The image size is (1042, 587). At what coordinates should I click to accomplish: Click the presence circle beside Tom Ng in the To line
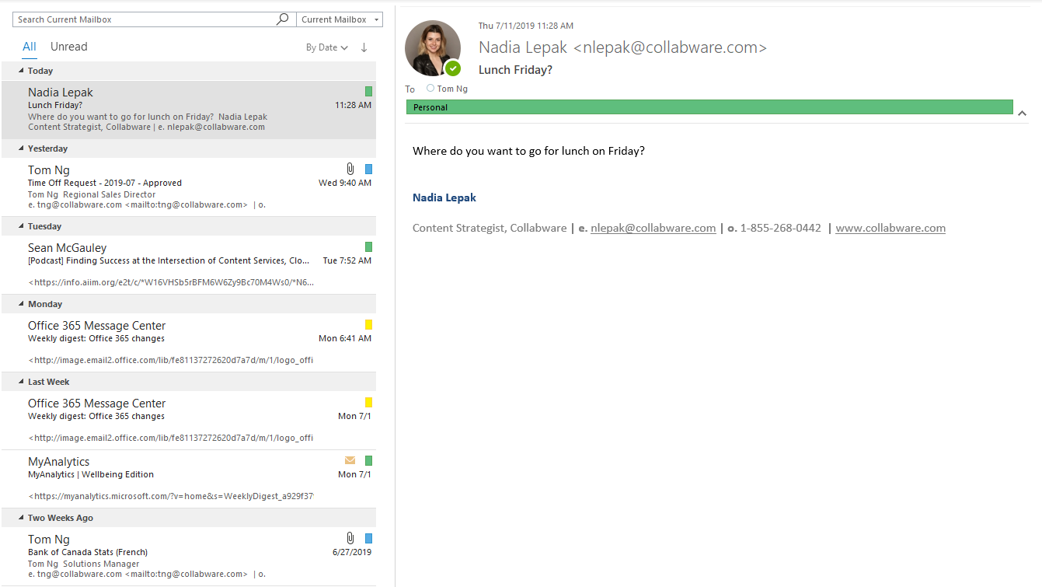[430, 89]
